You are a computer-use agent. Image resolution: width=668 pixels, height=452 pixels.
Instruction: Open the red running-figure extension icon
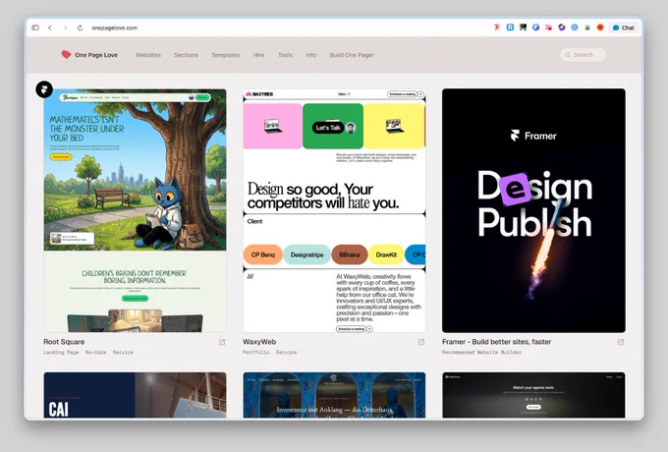pyautogui.click(x=497, y=28)
